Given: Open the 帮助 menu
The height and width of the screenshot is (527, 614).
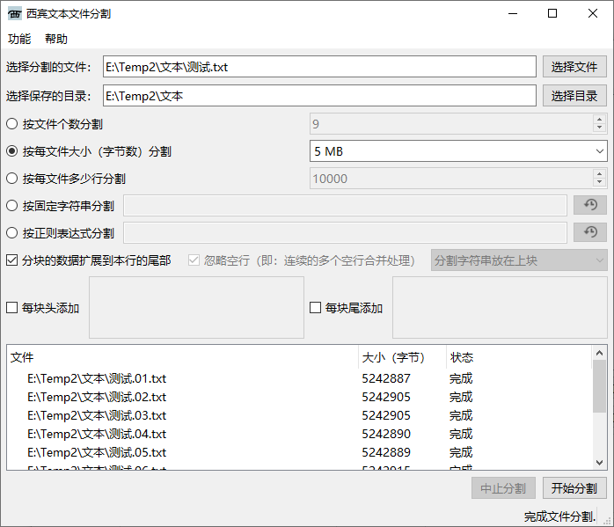Looking at the screenshot, I should coord(56,39).
